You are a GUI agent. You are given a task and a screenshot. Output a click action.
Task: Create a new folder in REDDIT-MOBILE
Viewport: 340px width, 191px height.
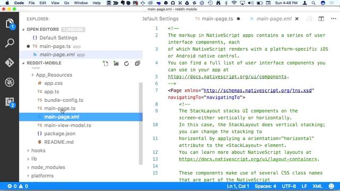(116, 64)
